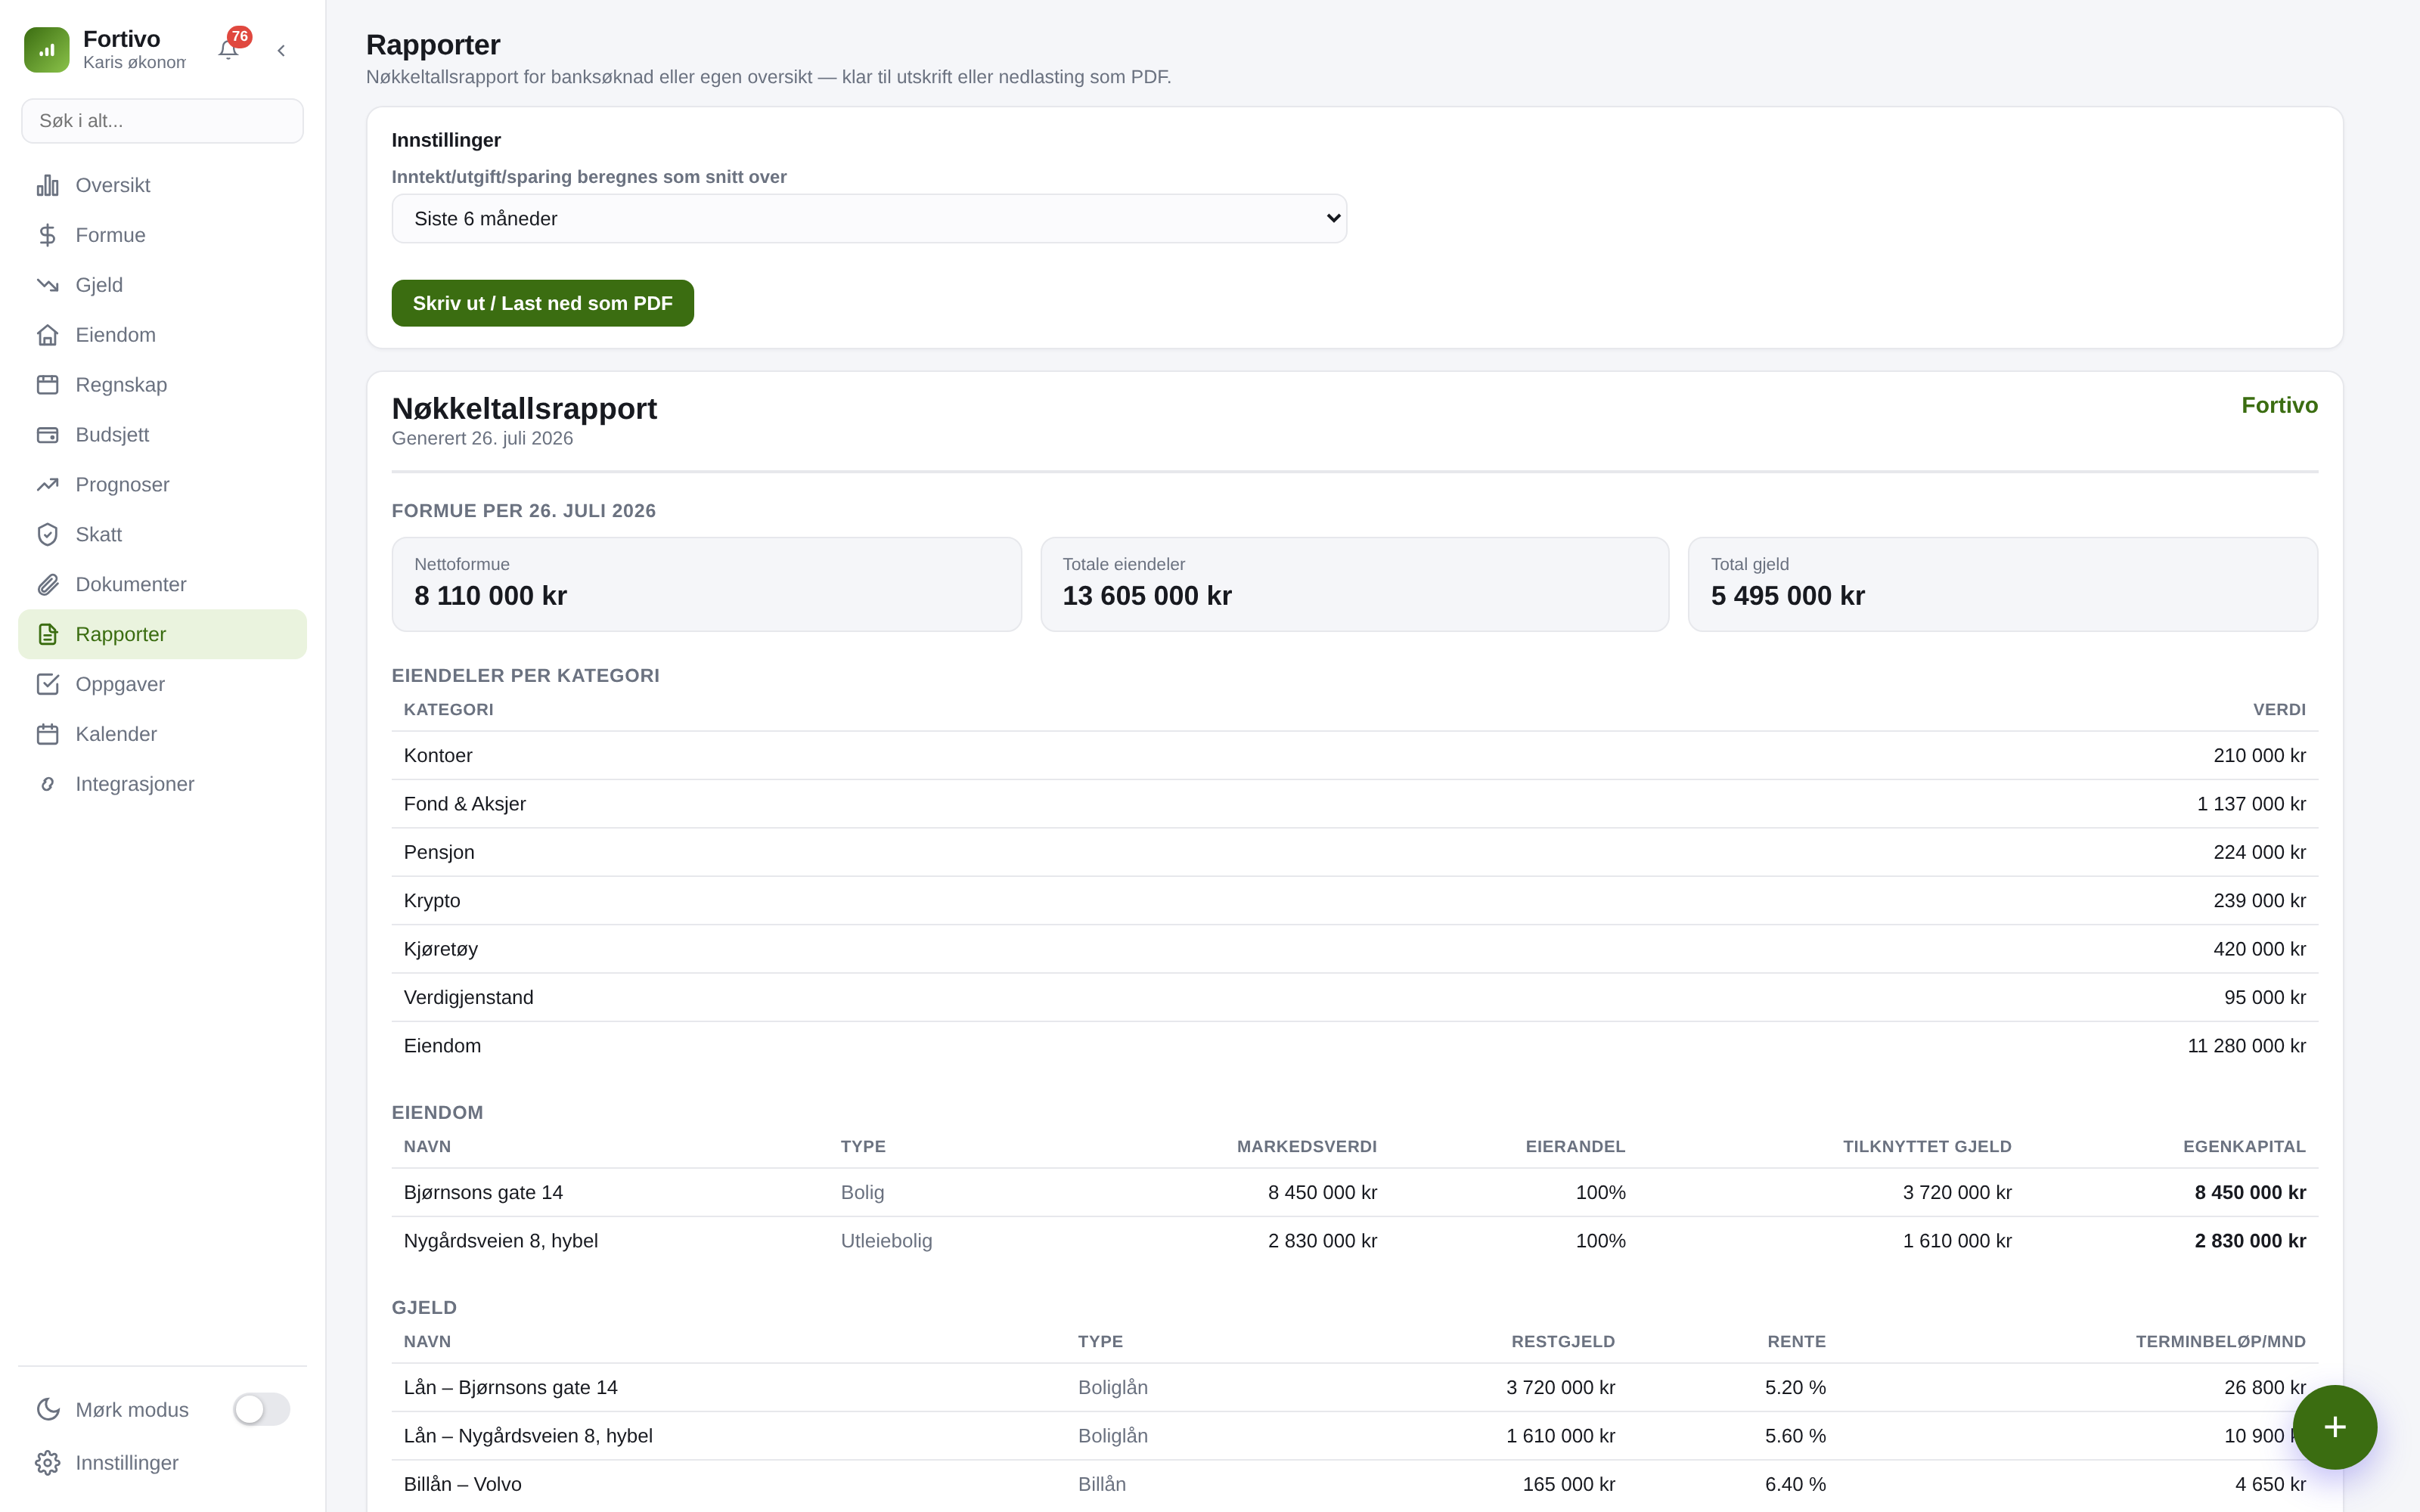
Task: Open notifications bell with 76 badge
Action: 229,49
